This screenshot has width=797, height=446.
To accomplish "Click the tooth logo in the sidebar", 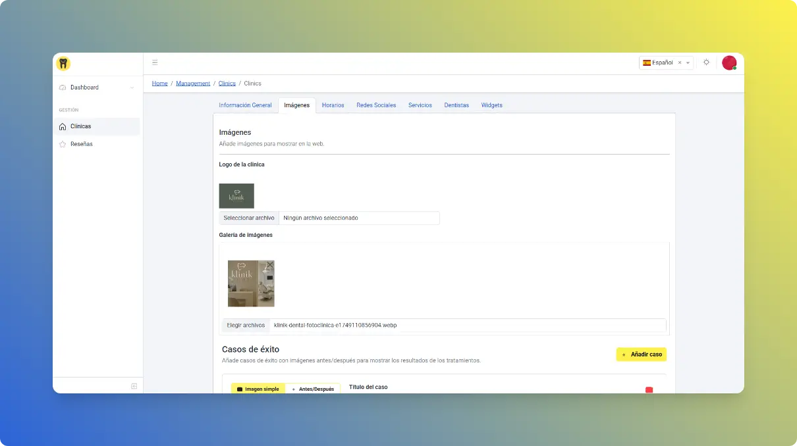I will [63, 64].
